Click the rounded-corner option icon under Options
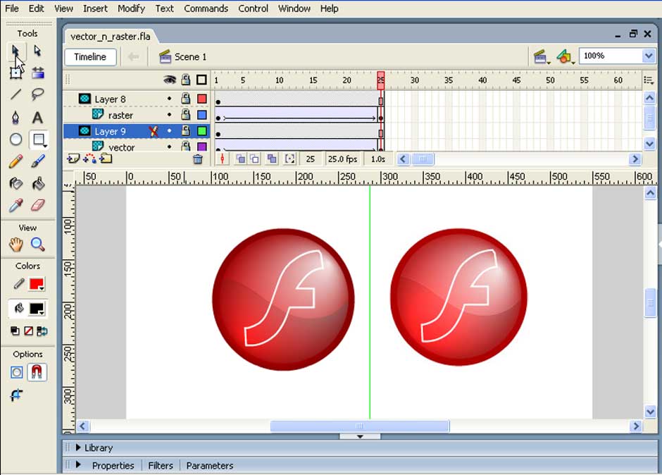The height and width of the screenshot is (475, 662). point(16,395)
